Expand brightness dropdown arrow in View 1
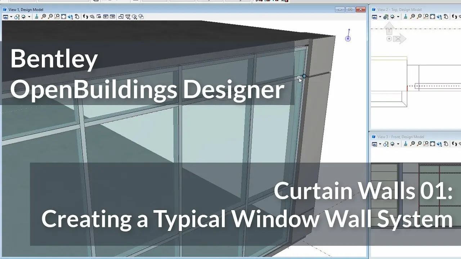The width and height of the screenshot is (461, 259). [28, 17]
